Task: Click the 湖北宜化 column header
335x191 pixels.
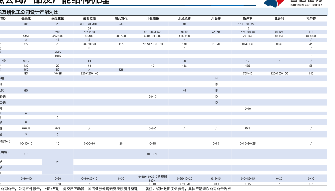Action: click(121, 19)
